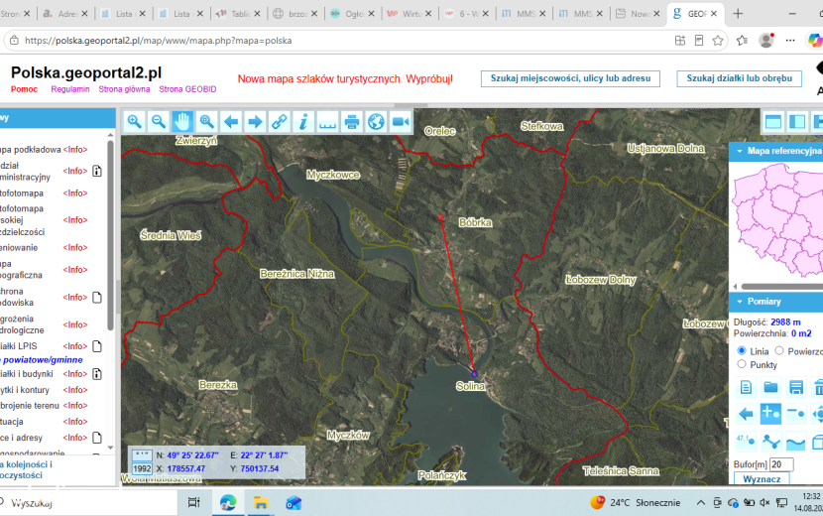Image resolution: width=823 pixels, height=516 pixels.
Task: Click the zoom-to-window magnifier tool
Action: tap(207, 122)
